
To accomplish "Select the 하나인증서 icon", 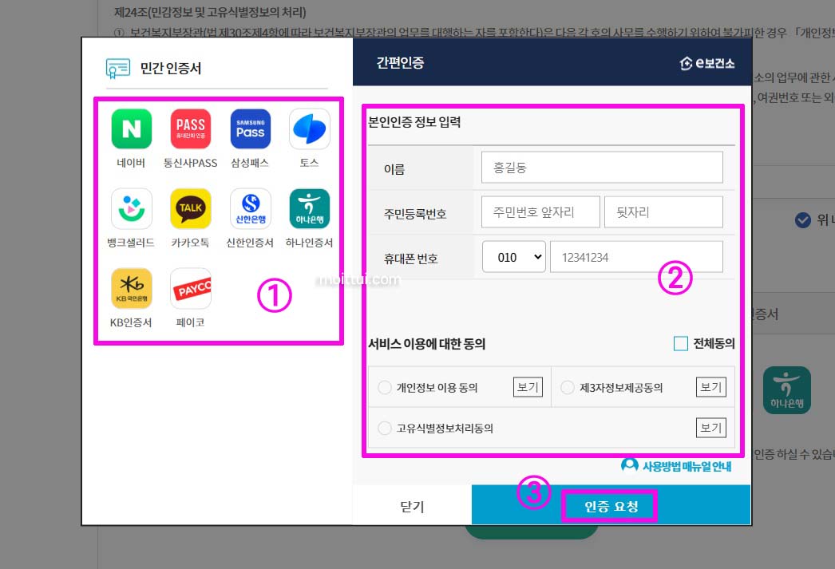I will point(309,208).
